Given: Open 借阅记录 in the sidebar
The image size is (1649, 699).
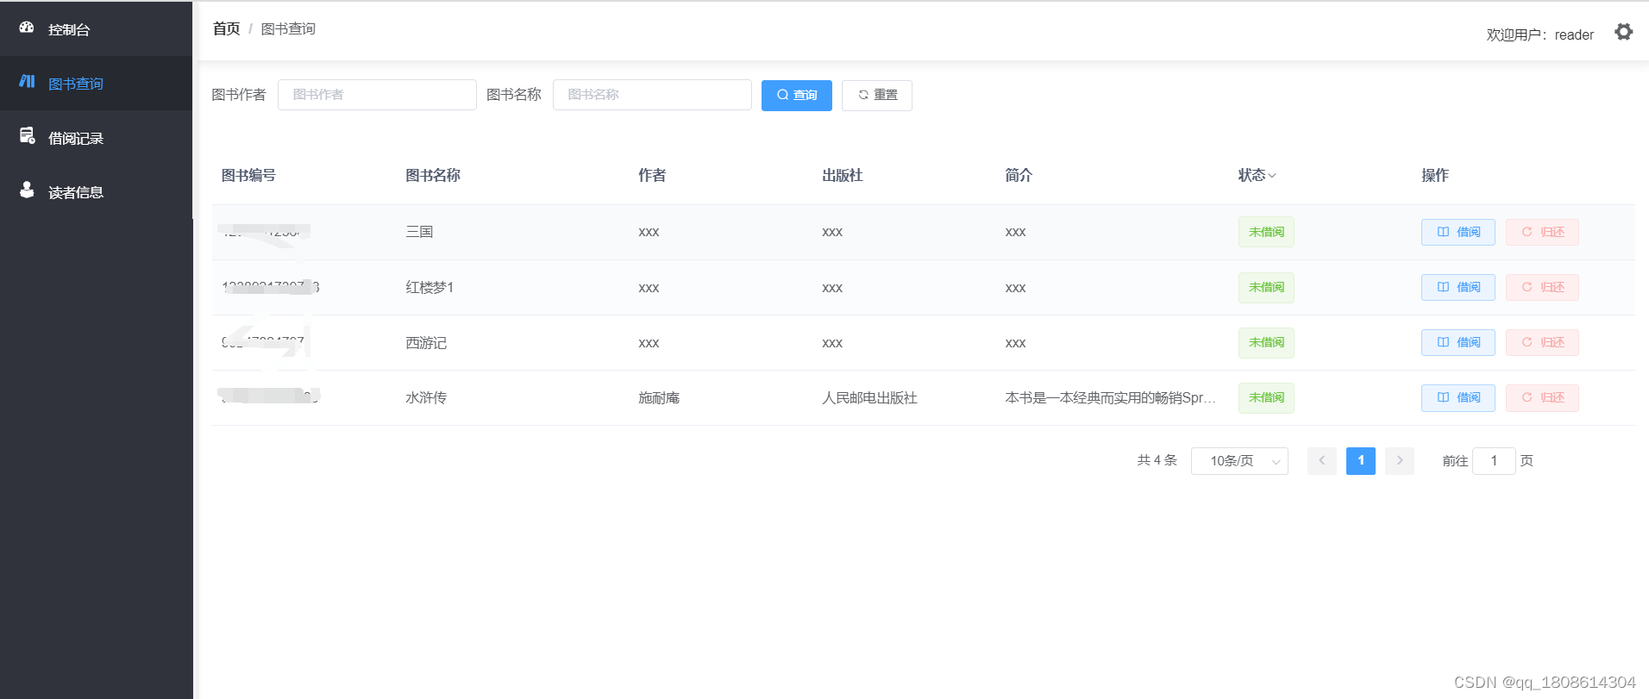Looking at the screenshot, I should pyautogui.click(x=76, y=139).
